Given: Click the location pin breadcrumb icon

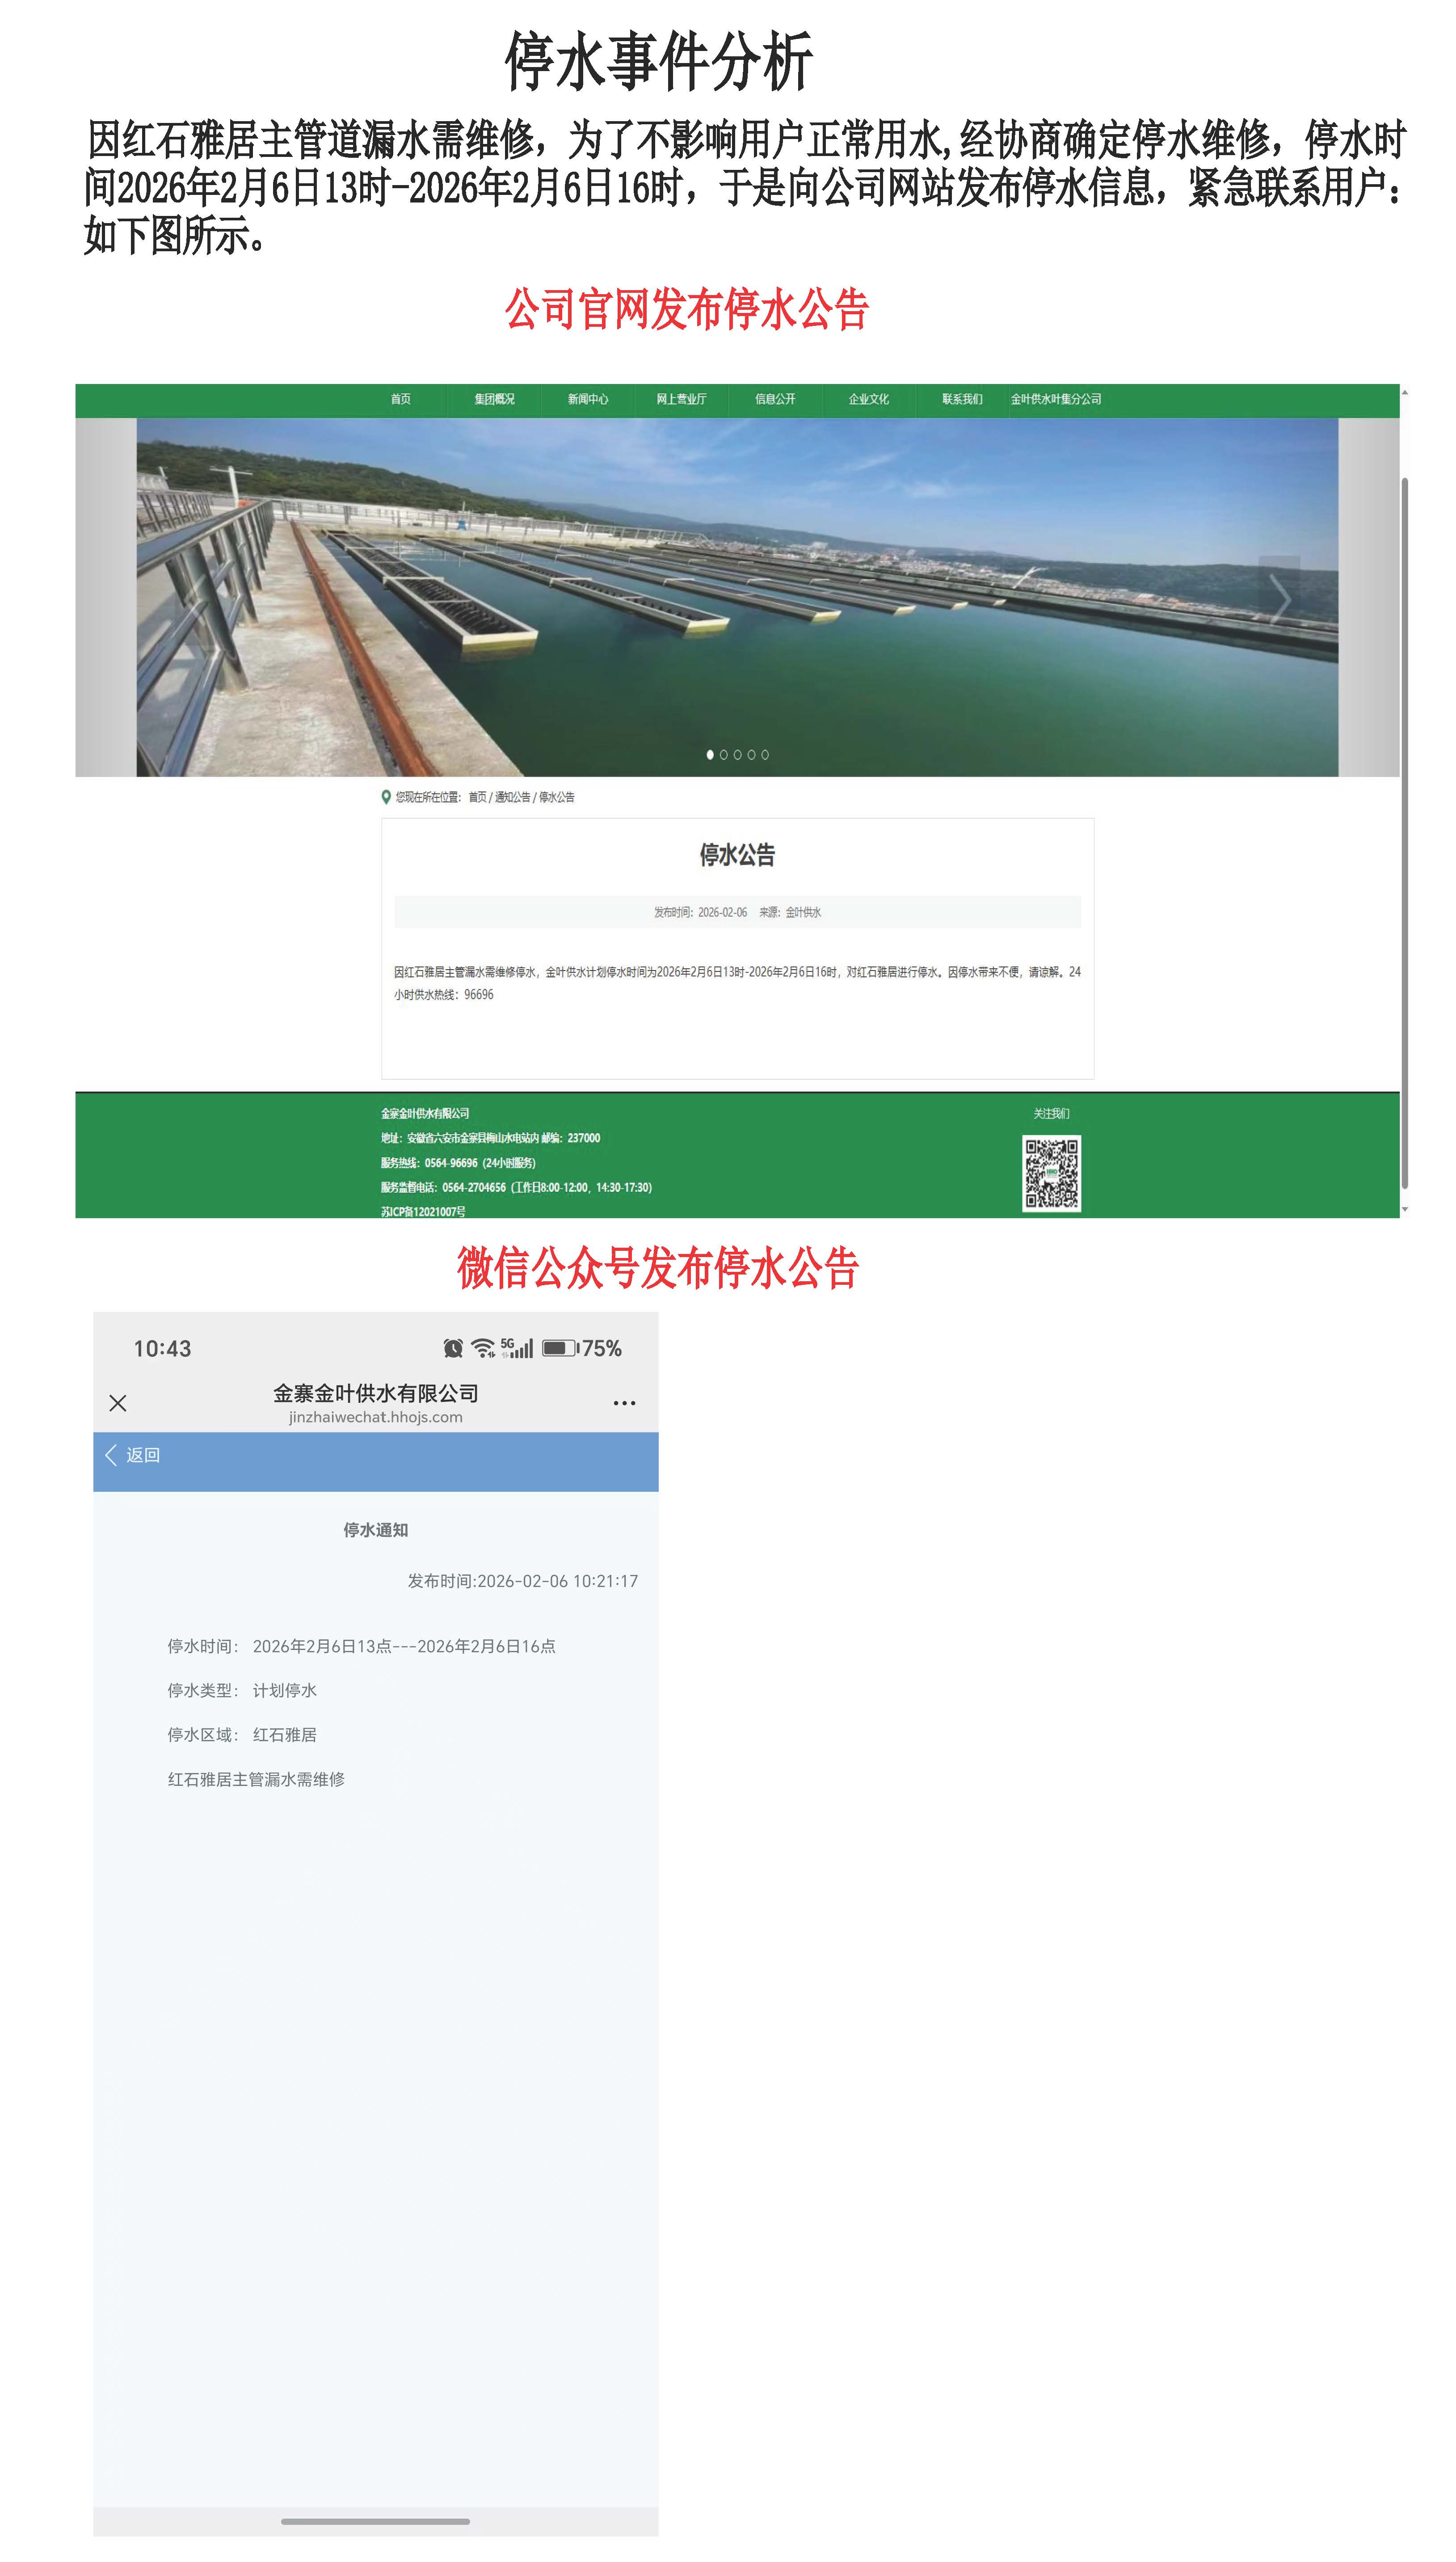Looking at the screenshot, I should tap(386, 797).
